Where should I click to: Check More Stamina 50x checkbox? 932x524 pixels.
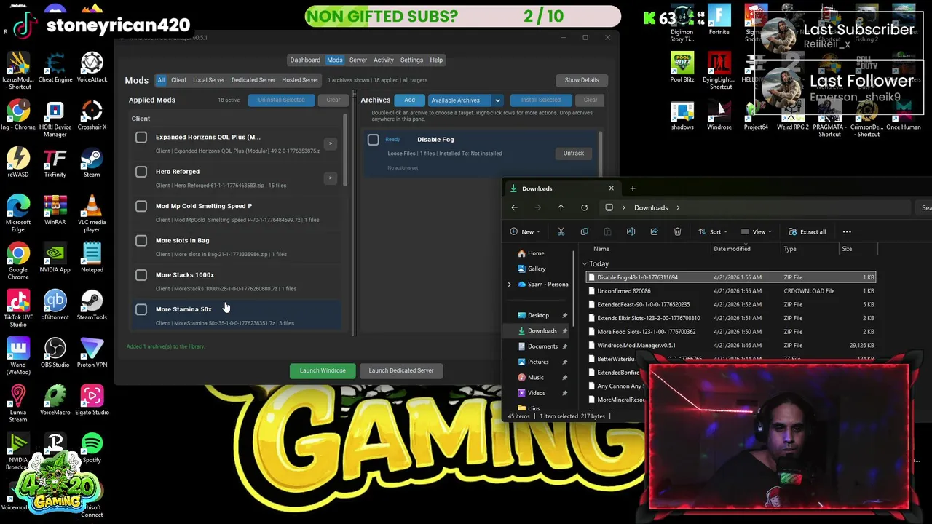141,309
